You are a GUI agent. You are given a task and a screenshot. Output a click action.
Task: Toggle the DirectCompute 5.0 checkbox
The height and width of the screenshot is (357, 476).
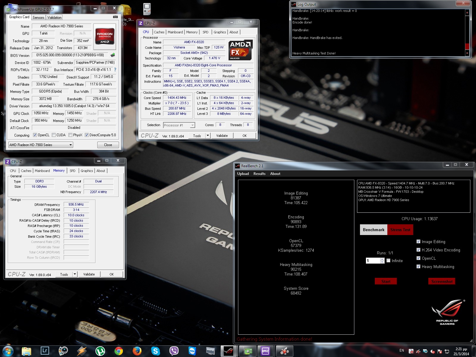click(87, 135)
